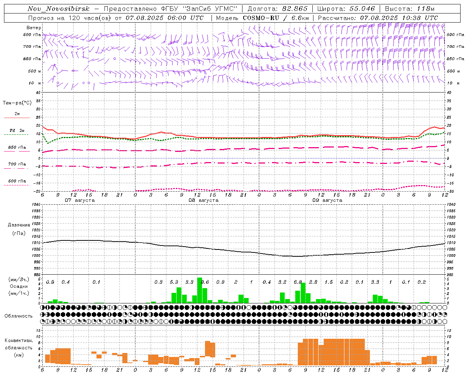Click the "Тем-ра(°C)" temperature panel label
Image resolution: width=466 pixels, height=373 pixels.
(x=17, y=103)
